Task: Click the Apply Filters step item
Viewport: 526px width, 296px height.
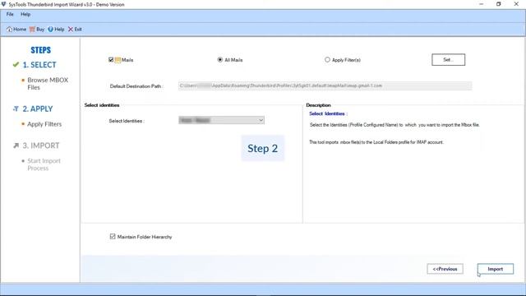Action: 44,124
